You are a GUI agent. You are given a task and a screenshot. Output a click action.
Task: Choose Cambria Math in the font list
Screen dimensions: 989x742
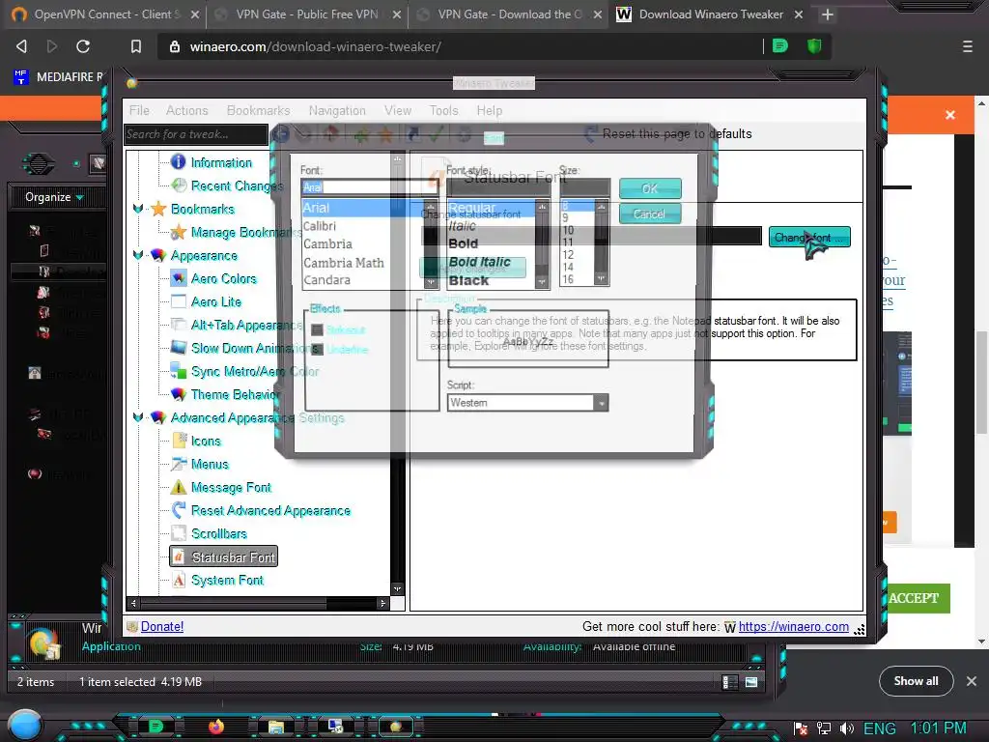(344, 263)
